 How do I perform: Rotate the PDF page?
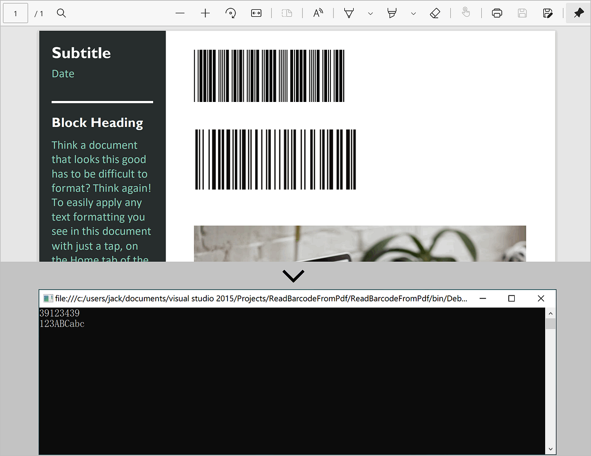click(x=230, y=13)
